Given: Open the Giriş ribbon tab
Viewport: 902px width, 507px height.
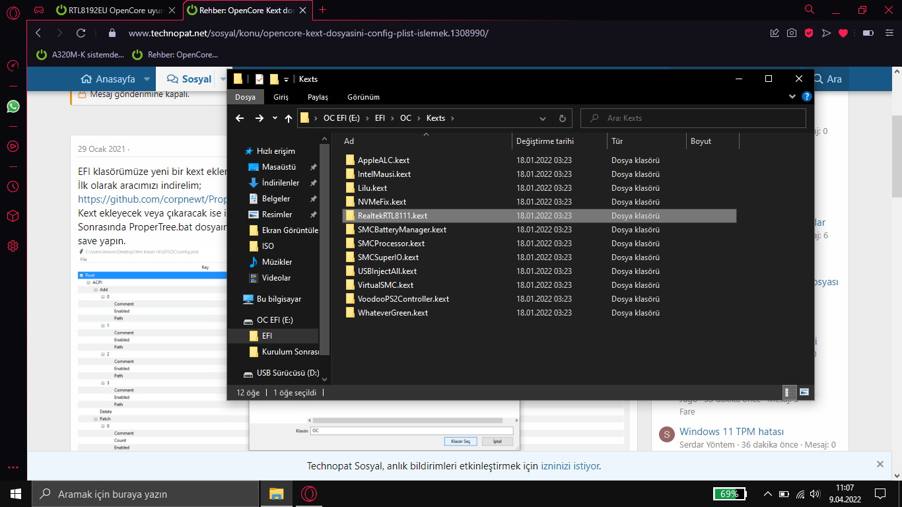Looking at the screenshot, I should pyautogui.click(x=281, y=97).
